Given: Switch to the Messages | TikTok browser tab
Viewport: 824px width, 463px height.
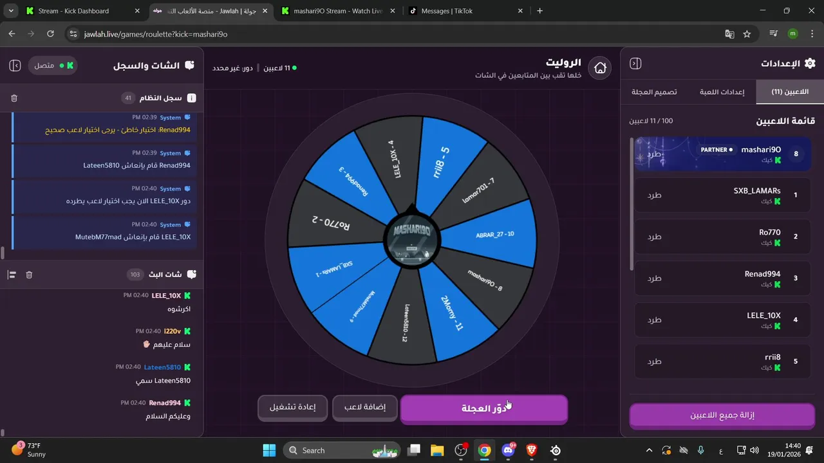Looking at the screenshot, I should pos(465,11).
